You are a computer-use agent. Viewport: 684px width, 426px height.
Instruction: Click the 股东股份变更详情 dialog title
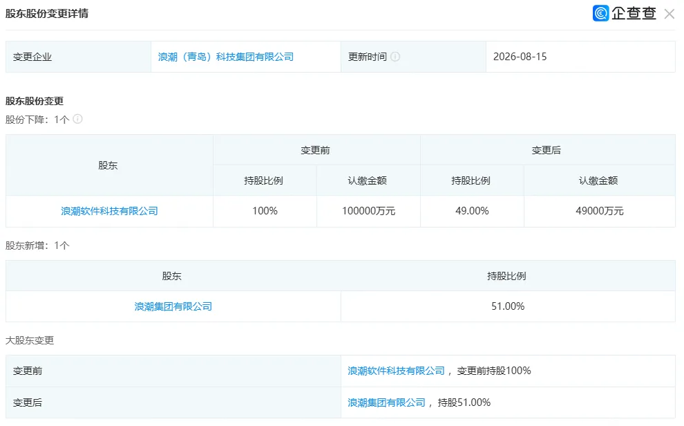[x=47, y=14]
